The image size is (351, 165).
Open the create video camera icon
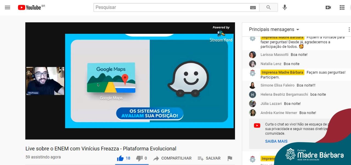point(328,7)
